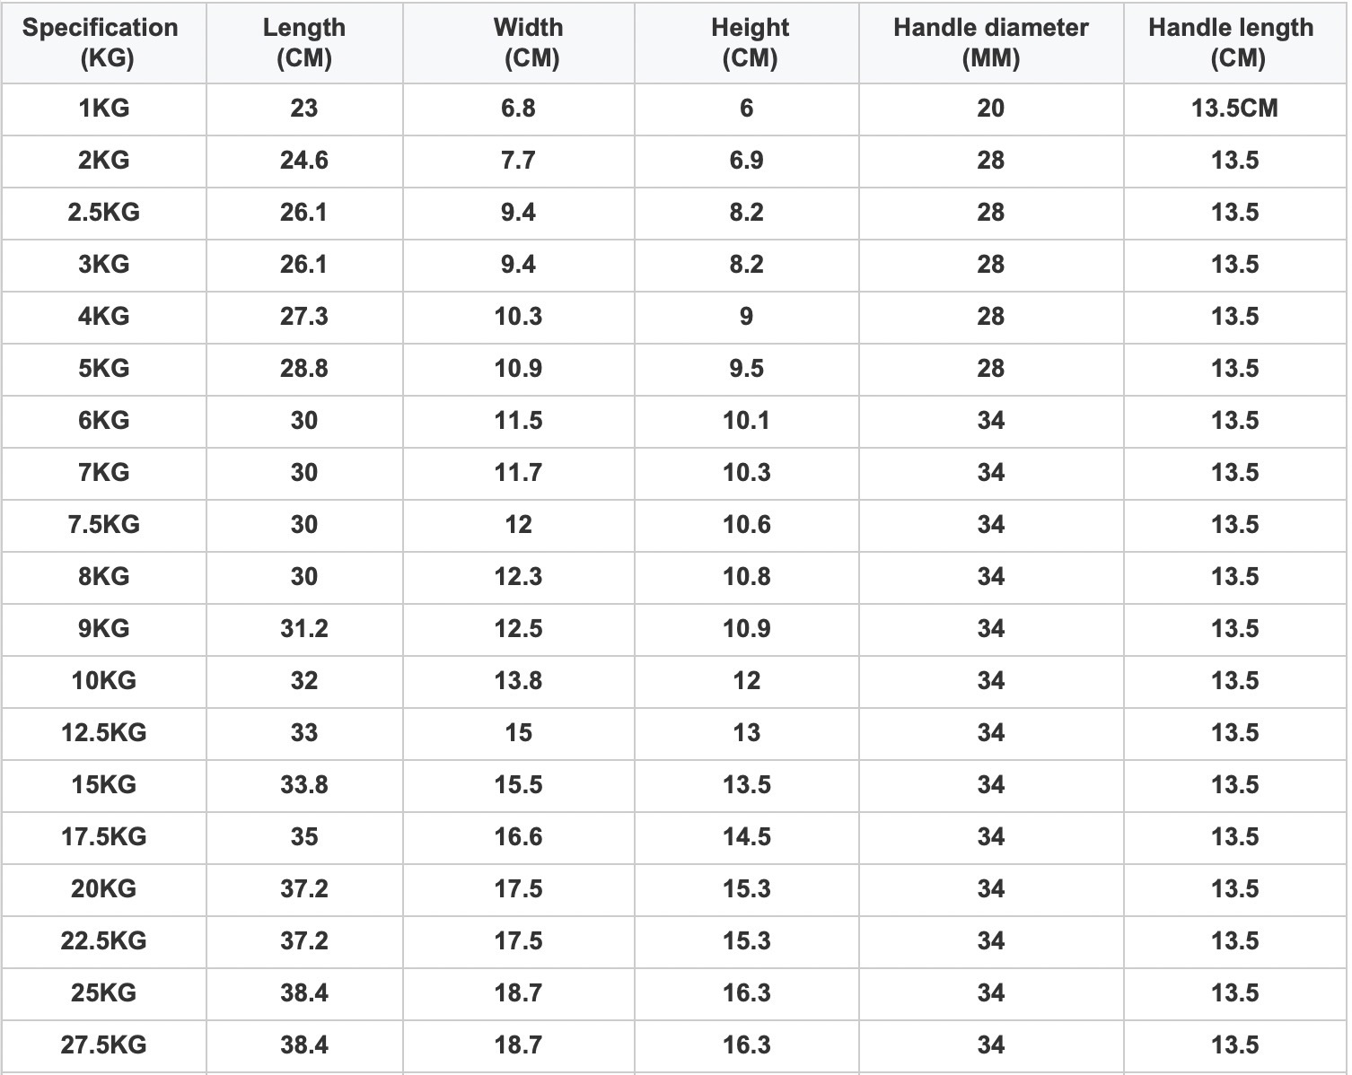Screen dimensions: 1352x1075
Task: Click the 14.5 height value
Action: (x=747, y=837)
